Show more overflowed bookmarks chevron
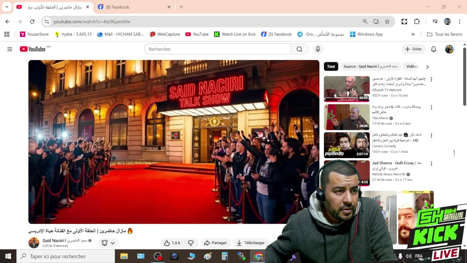 click(x=413, y=34)
